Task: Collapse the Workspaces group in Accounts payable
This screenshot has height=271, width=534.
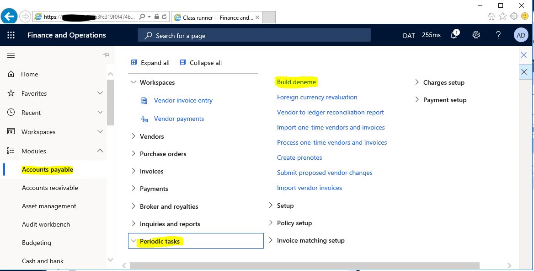Action: point(133,82)
